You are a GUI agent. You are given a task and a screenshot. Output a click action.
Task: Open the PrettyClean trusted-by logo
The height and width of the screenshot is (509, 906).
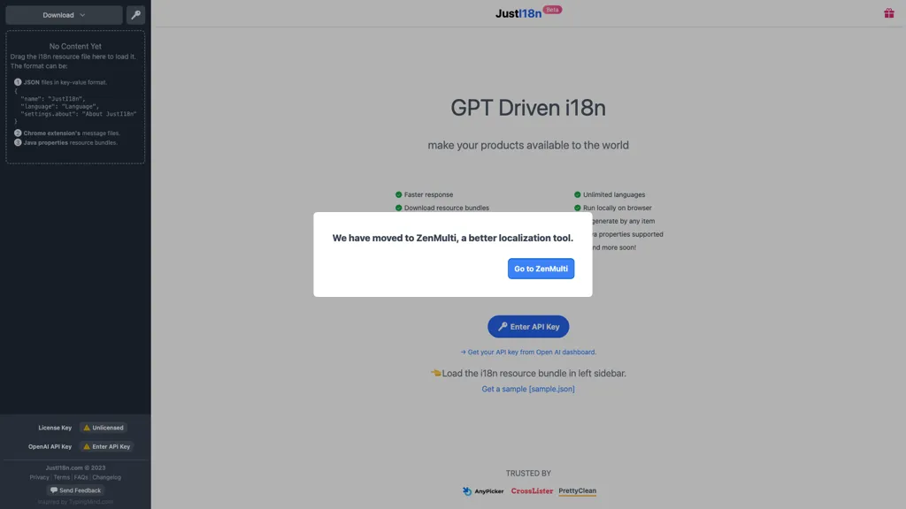[x=577, y=491]
